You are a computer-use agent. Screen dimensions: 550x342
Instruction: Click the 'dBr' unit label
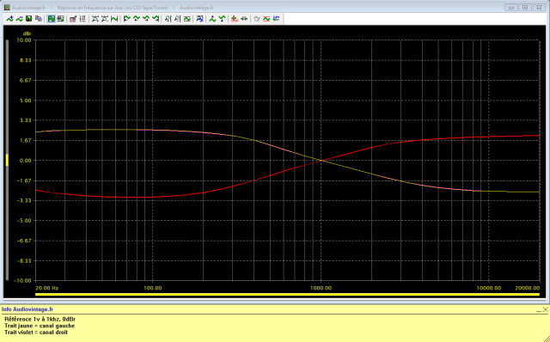click(x=27, y=34)
